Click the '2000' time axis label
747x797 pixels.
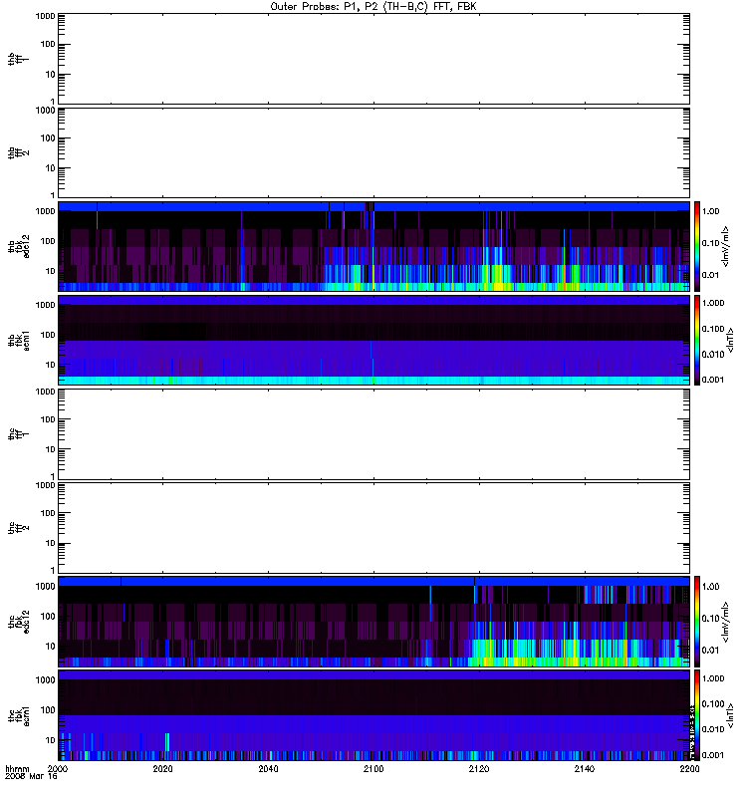coord(57,769)
